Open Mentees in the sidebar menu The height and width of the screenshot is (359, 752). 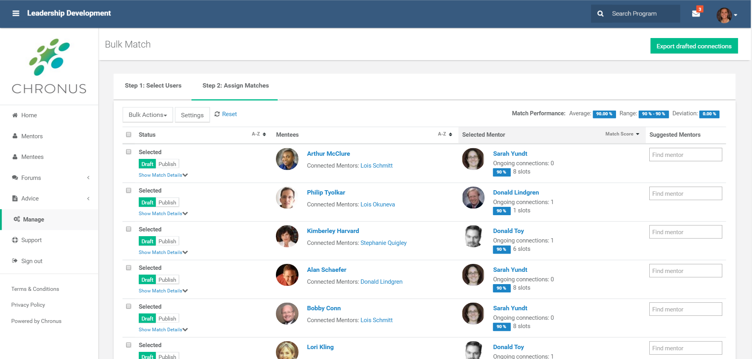[32, 157]
